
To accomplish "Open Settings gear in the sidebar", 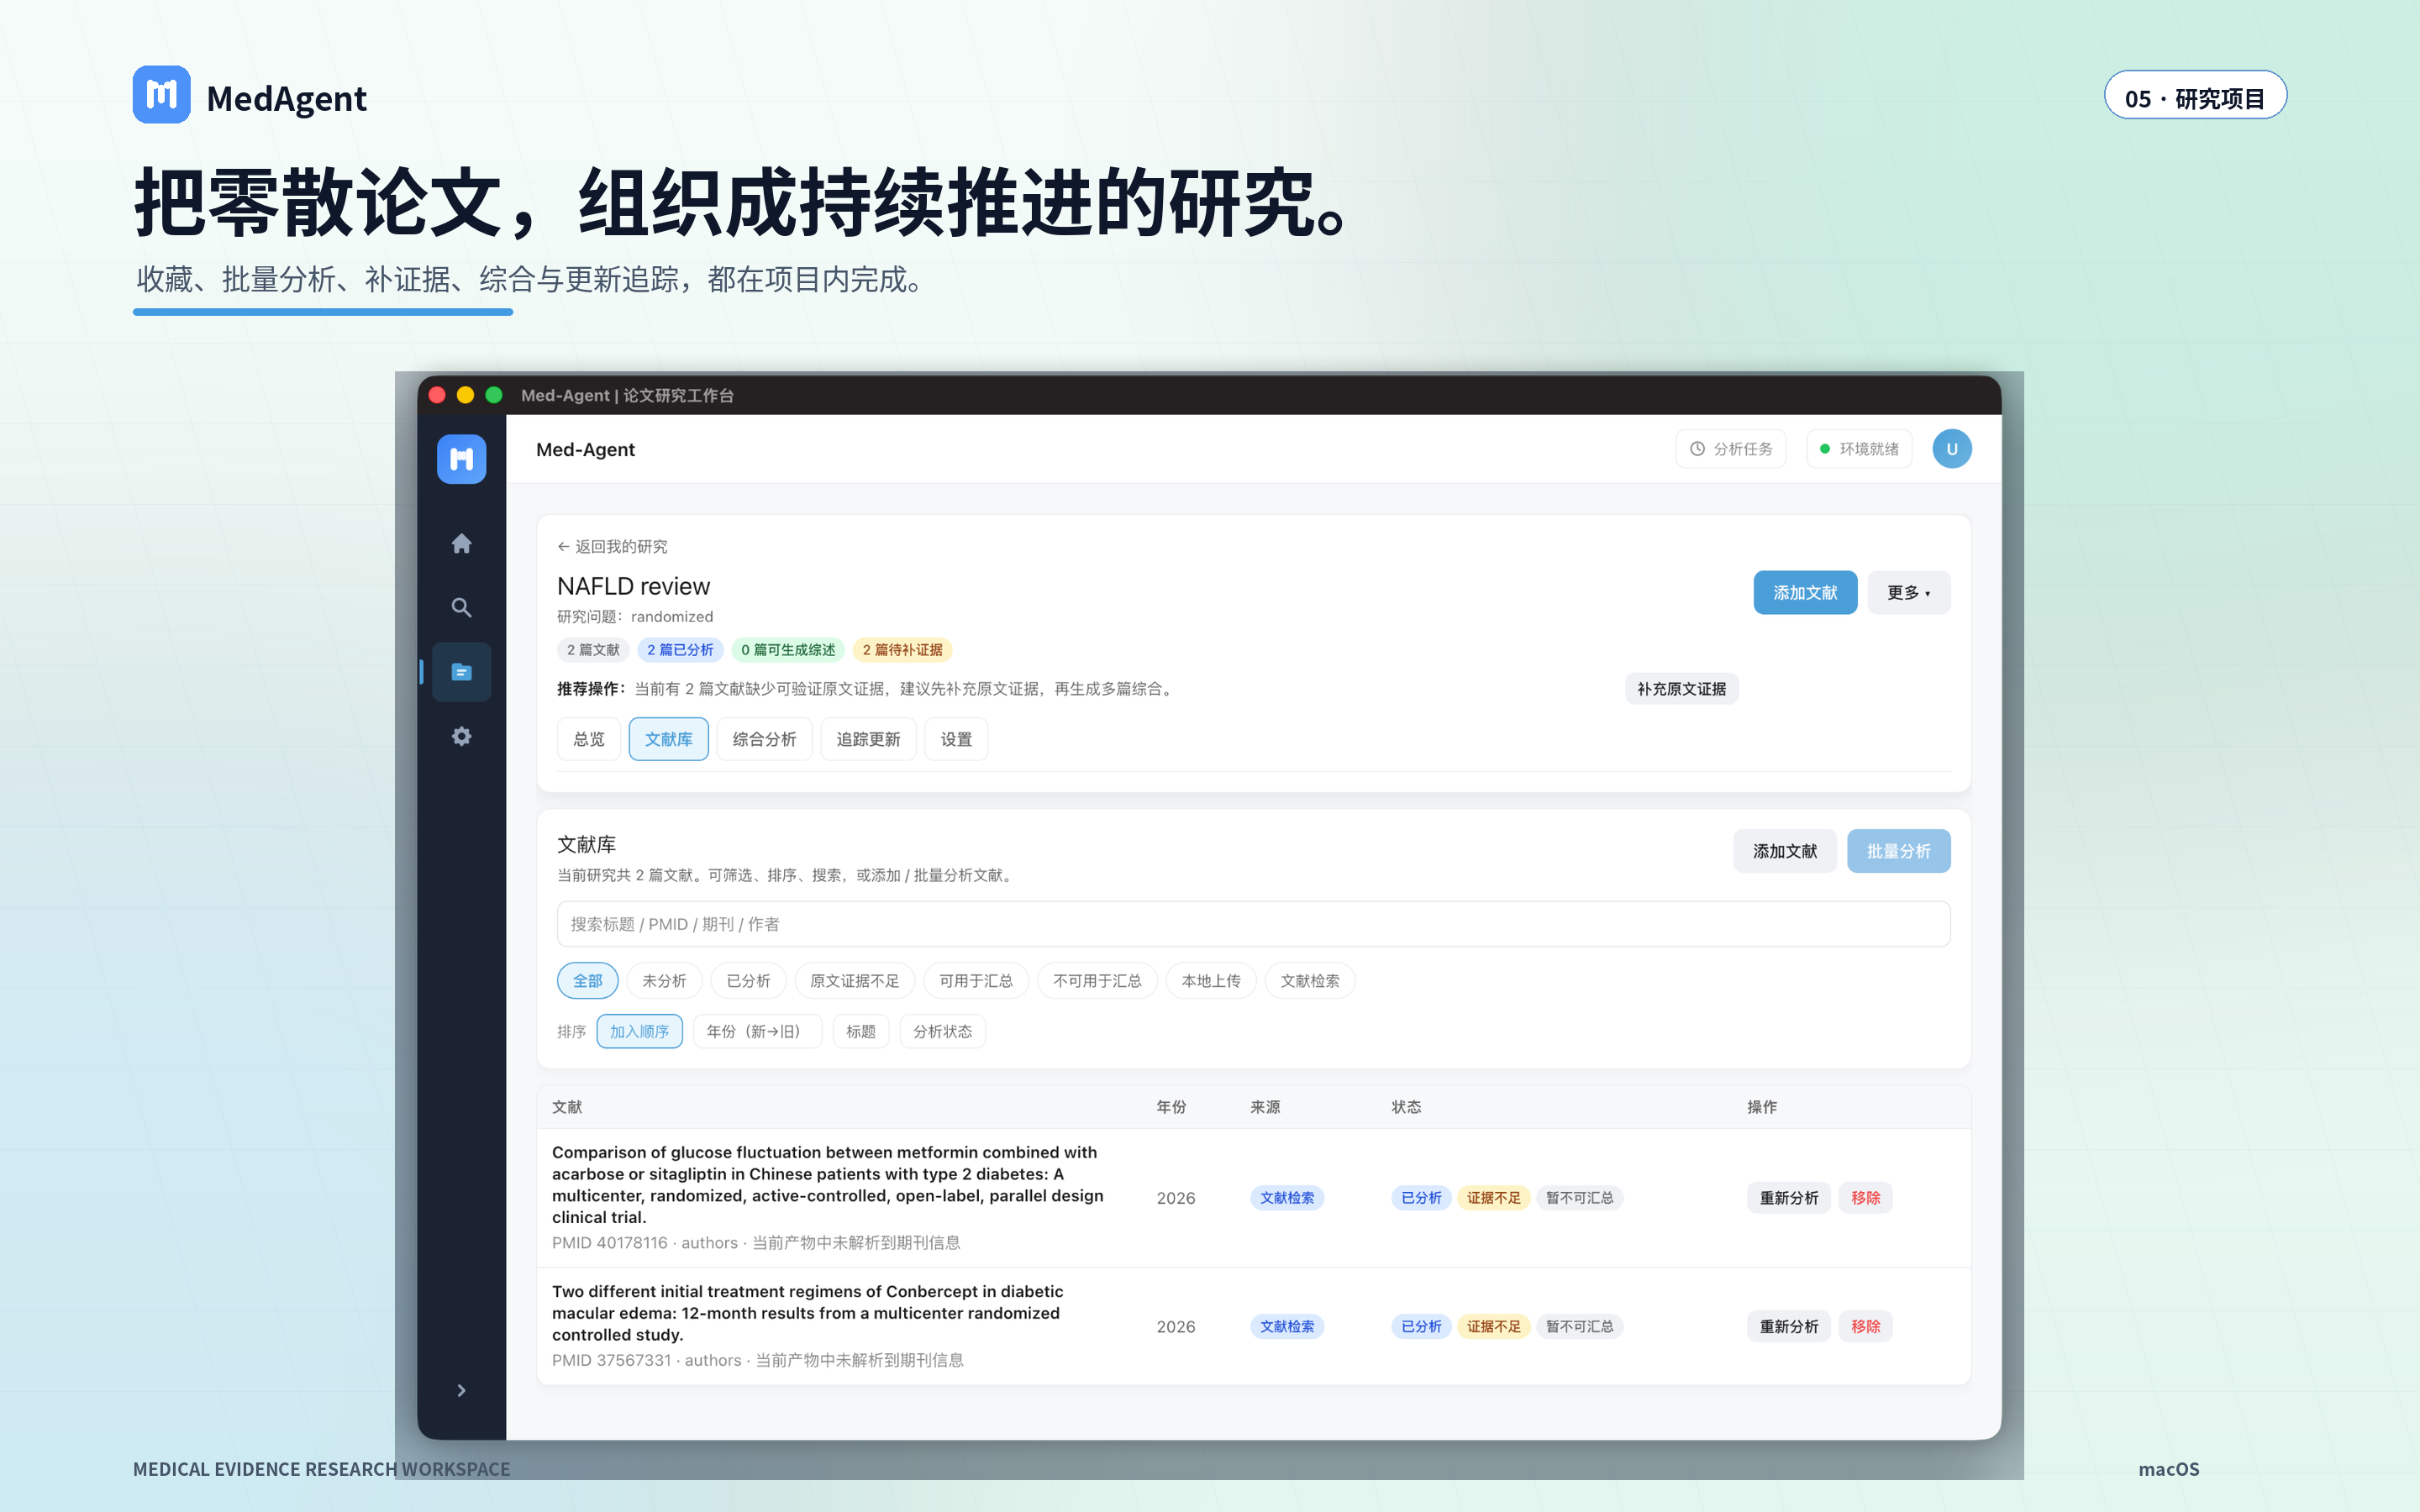I will pyautogui.click(x=461, y=736).
